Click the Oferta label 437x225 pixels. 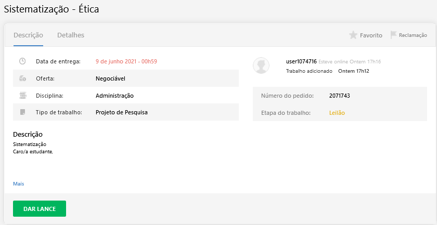click(45, 79)
